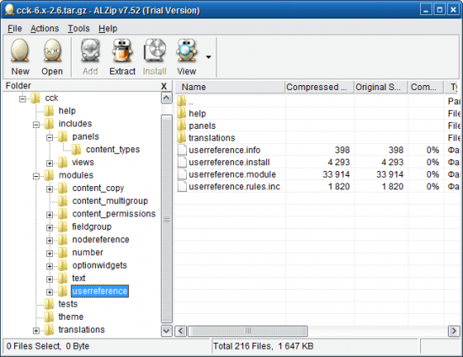The width and height of the screenshot is (463, 357).
Task: Expand the nodereference folder node
Action: [50, 241]
